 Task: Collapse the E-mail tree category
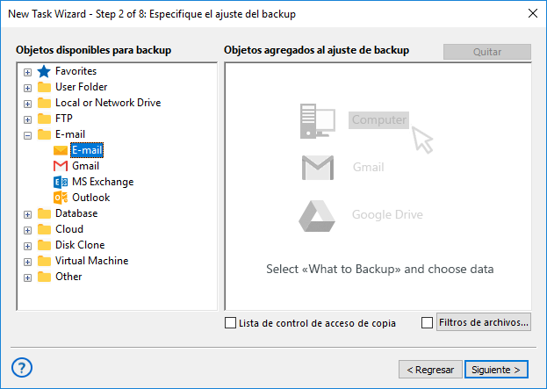27,135
